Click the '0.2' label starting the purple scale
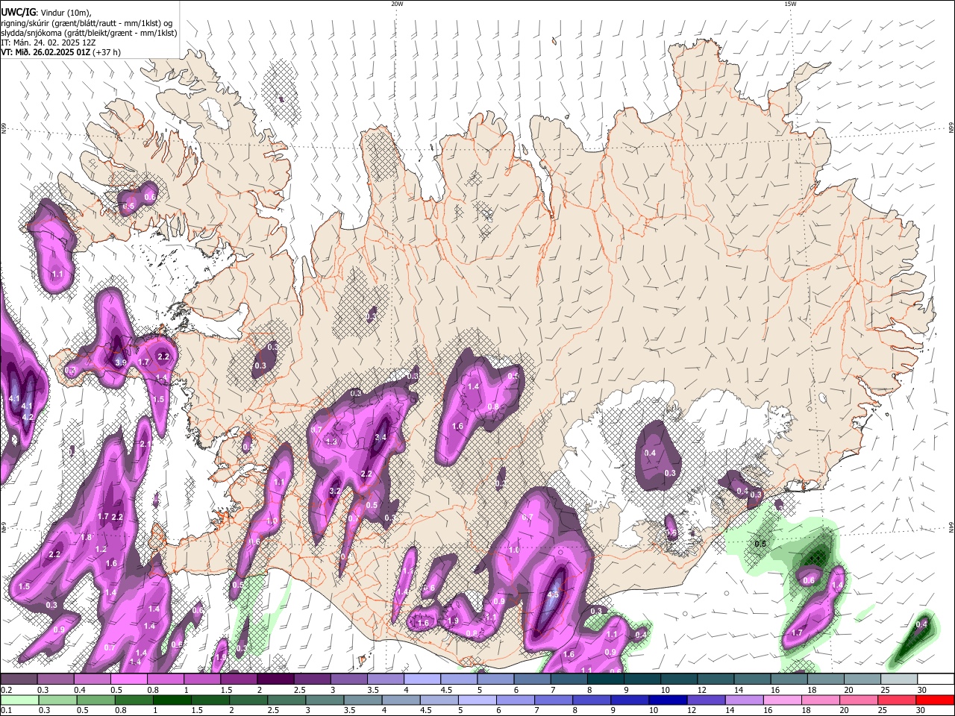Image resolution: width=955 pixels, height=716 pixels. pos(7,690)
